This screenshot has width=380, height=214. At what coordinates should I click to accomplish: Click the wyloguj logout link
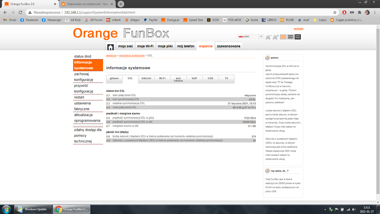(298, 29)
